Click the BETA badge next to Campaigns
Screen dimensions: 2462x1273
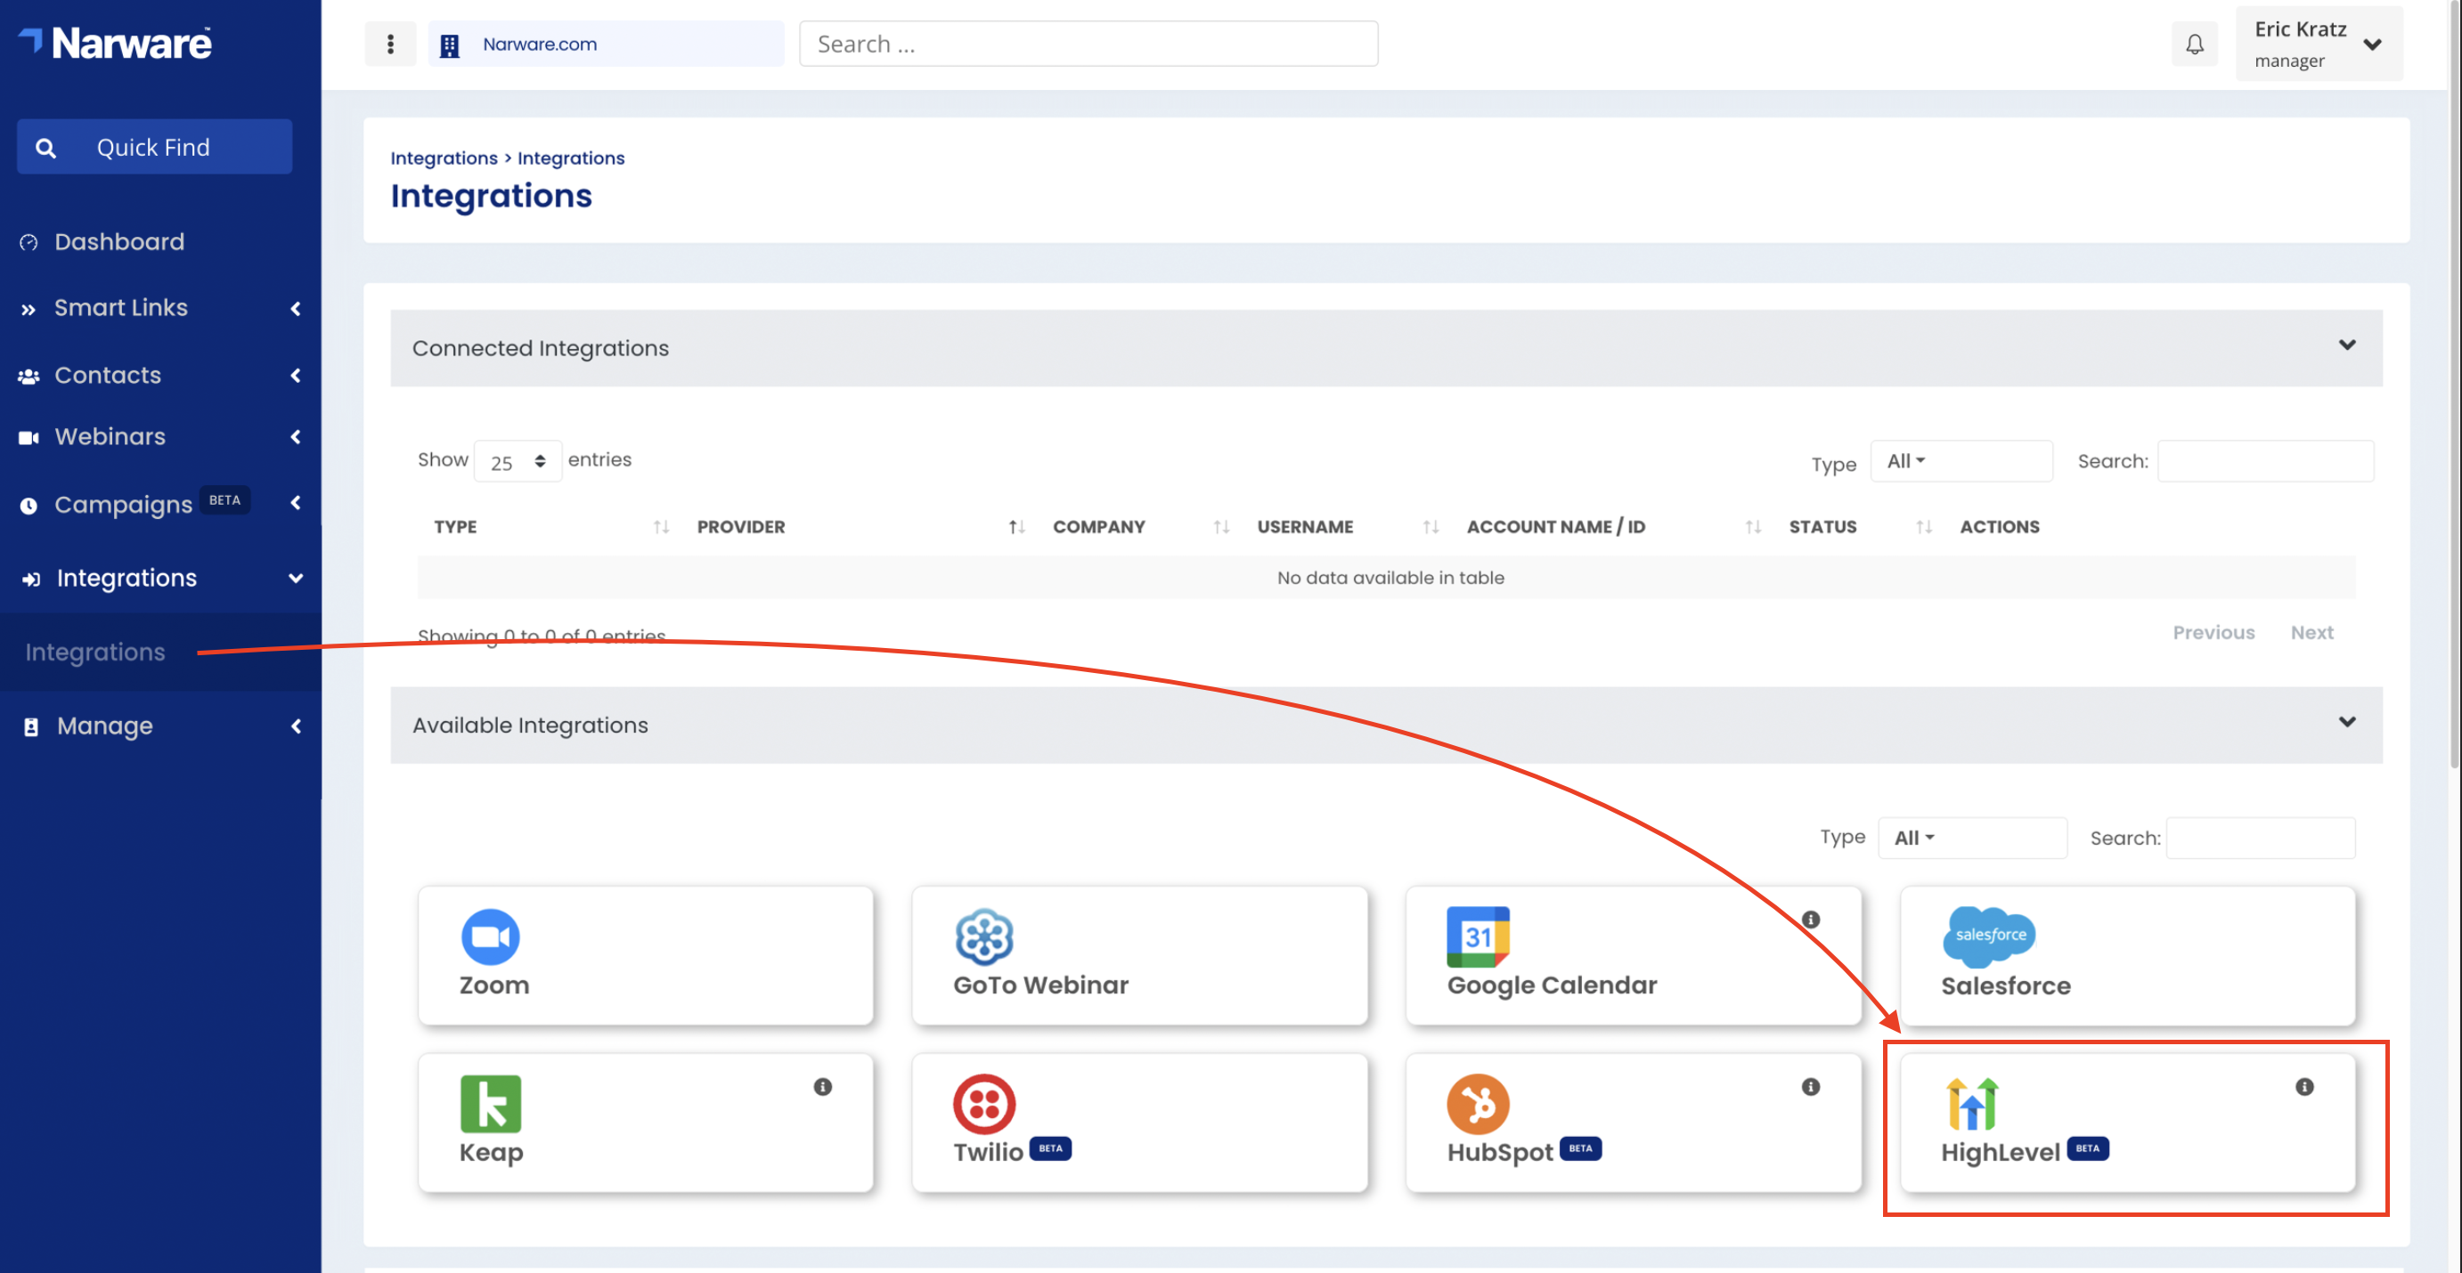click(224, 500)
